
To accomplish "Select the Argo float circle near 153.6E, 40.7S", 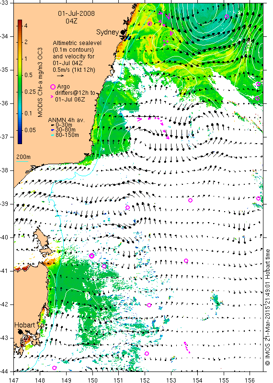I will [x=186, y=260].
